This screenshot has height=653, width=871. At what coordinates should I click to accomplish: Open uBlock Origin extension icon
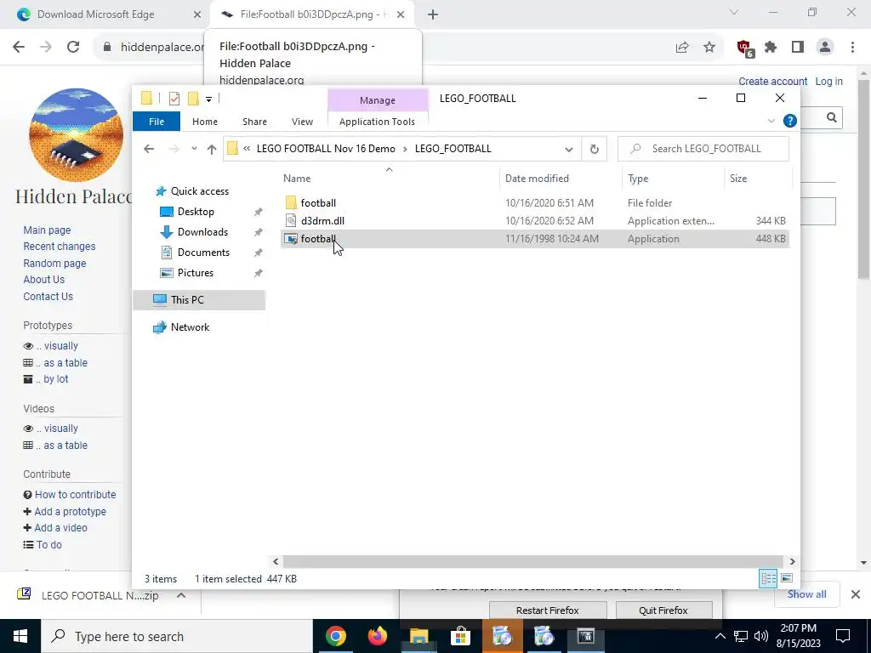[x=744, y=48]
